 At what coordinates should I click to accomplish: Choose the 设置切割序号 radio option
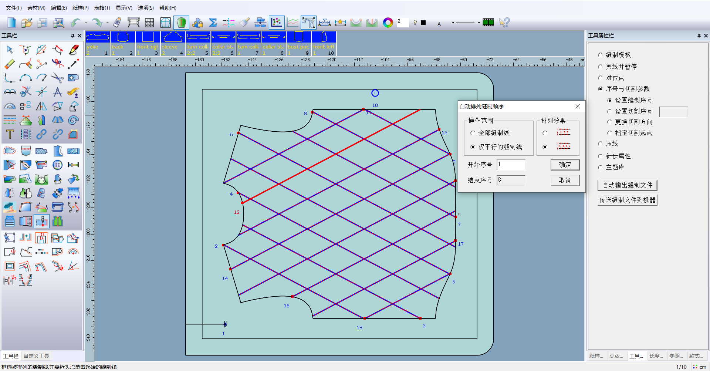click(x=610, y=111)
